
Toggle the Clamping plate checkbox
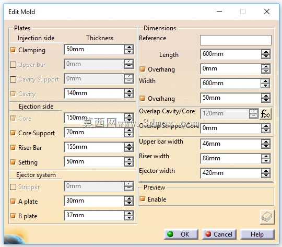[x=13, y=50]
